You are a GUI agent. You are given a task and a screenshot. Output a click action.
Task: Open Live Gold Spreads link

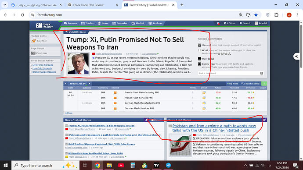click(42, 68)
